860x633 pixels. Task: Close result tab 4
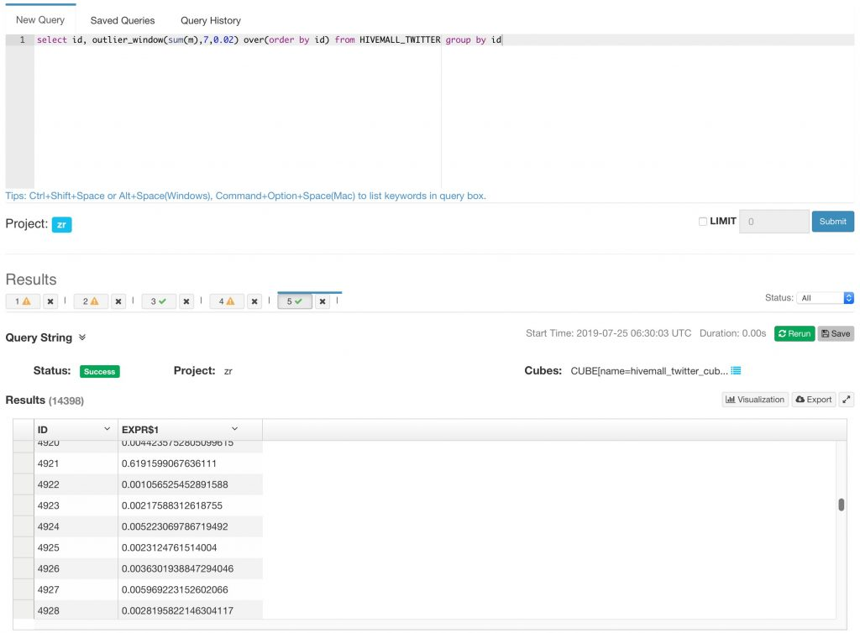tap(254, 301)
